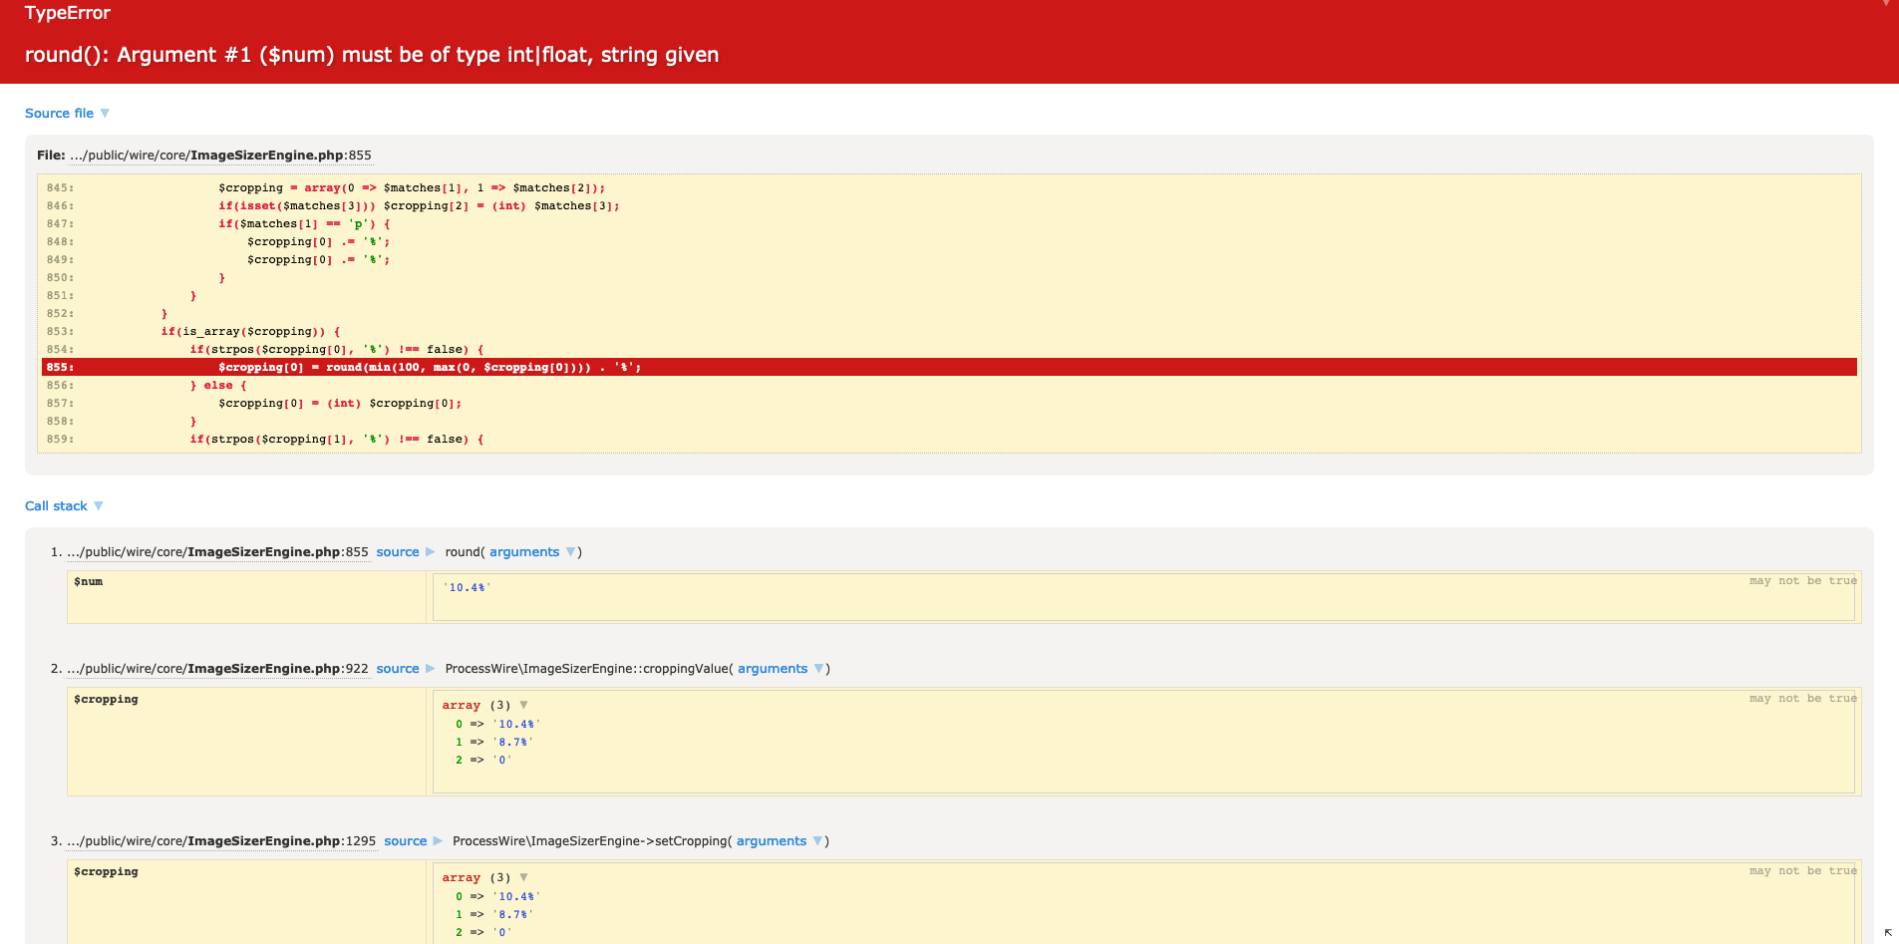Click the disclosure triangle after Source file heading
1899x944 pixels.
point(105,113)
